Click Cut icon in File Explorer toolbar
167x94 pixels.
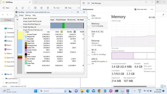pyautogui.click(x=16, y=8)
